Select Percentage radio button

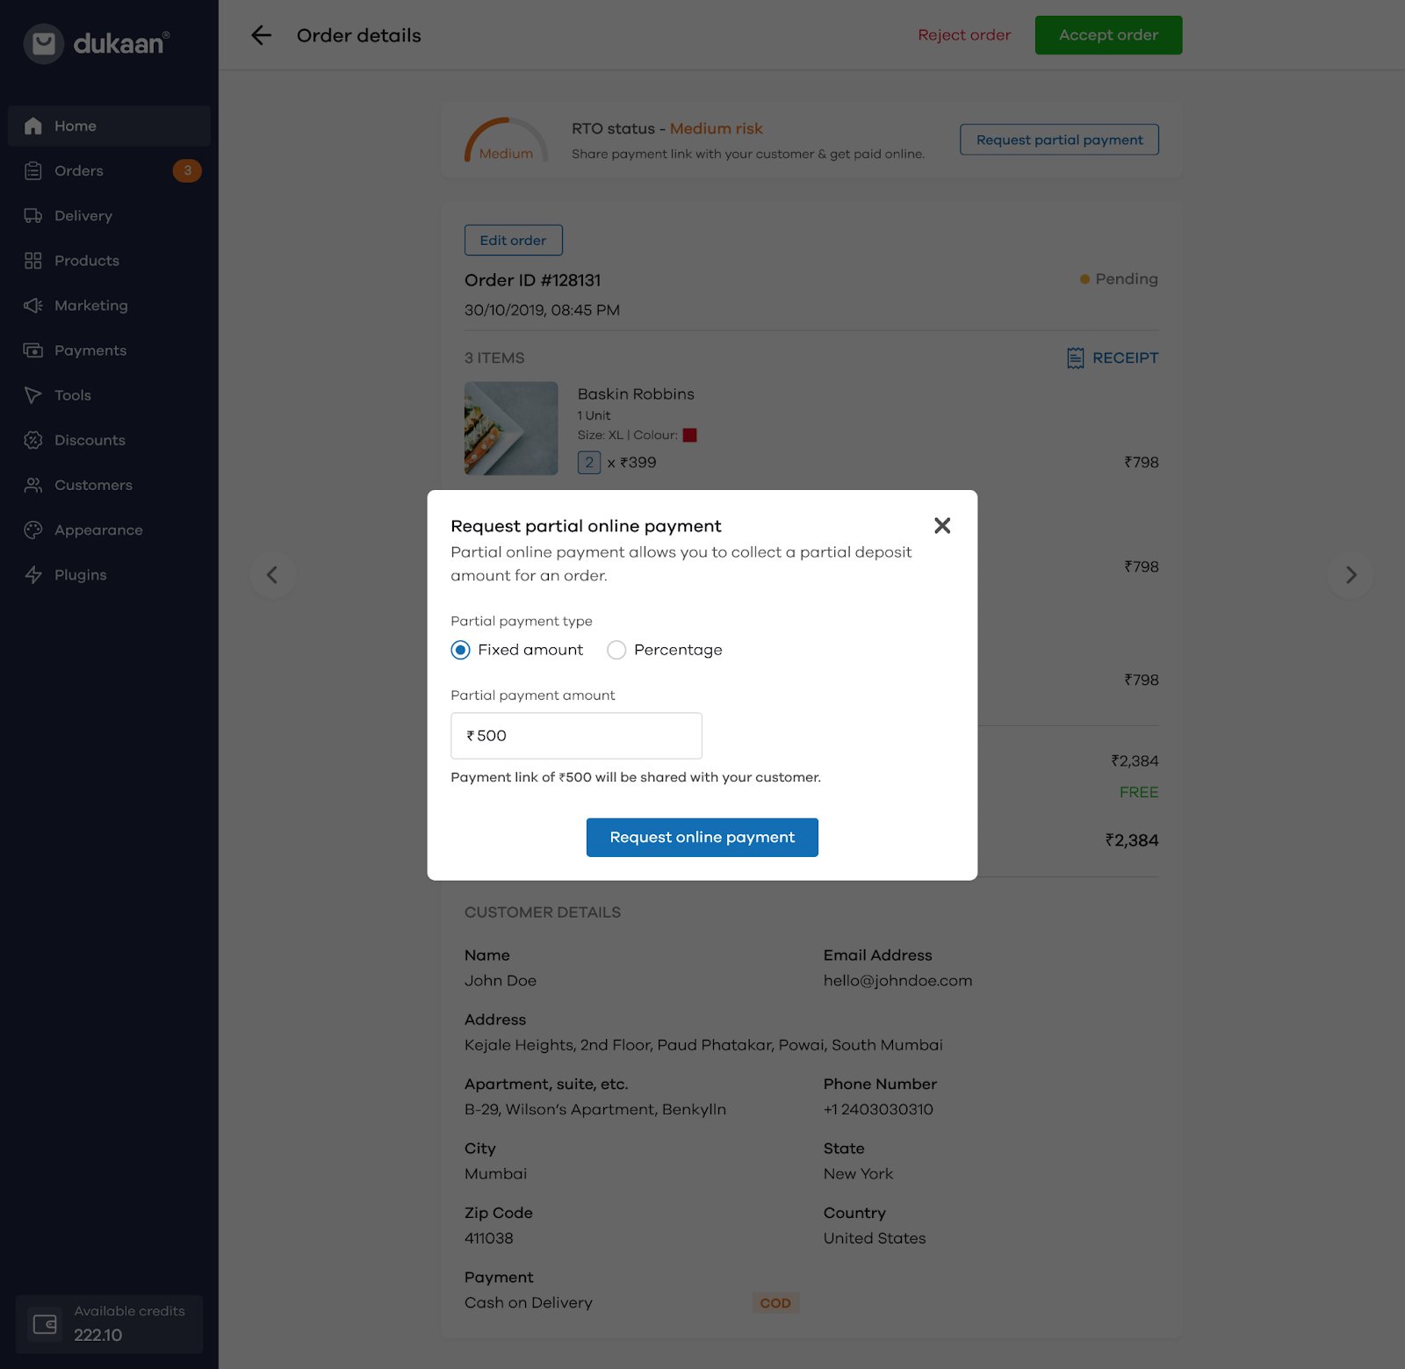point(616,650)
